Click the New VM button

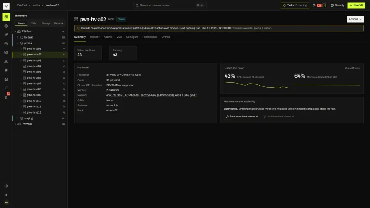coord(356,5)
